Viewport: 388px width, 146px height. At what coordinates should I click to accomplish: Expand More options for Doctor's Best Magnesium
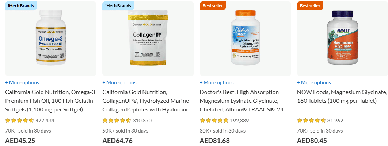tap(217, 82)
